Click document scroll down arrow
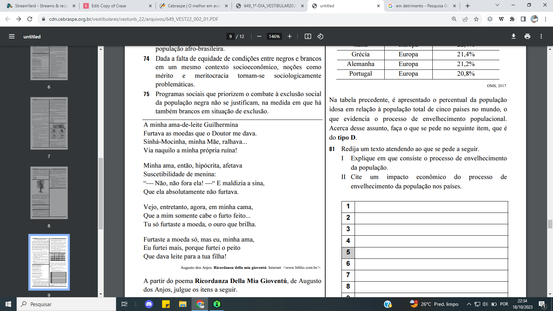553x311 pixels. pos(550,294)
